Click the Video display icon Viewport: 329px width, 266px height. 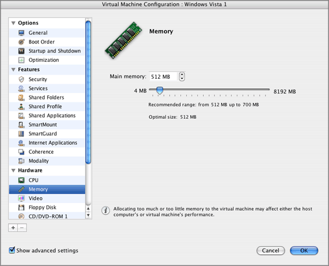click(21, 198)
